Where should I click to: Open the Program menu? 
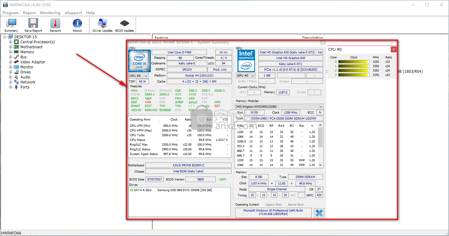click(10, 13)
